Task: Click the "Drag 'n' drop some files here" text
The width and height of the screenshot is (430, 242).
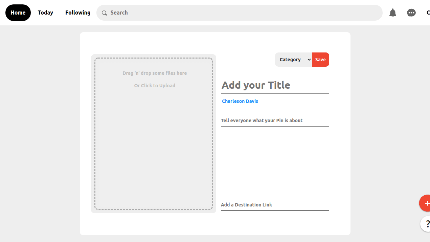Action: point(155,73)
